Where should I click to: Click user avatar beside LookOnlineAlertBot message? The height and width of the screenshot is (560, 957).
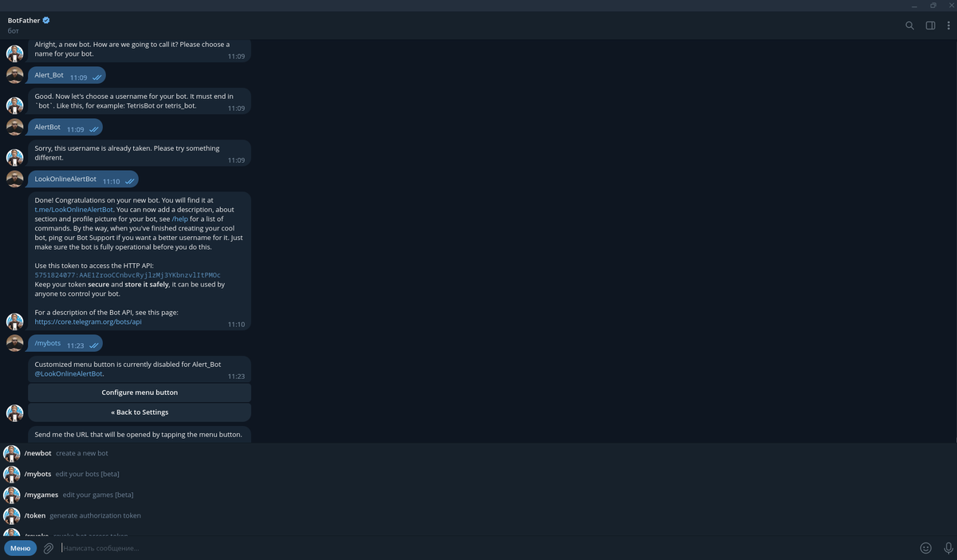click(x=14, y=179)
